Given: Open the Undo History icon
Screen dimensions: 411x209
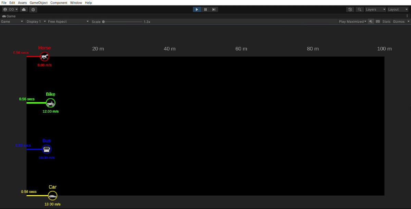Looking at the screenshot, I should (x=350, y=10).
